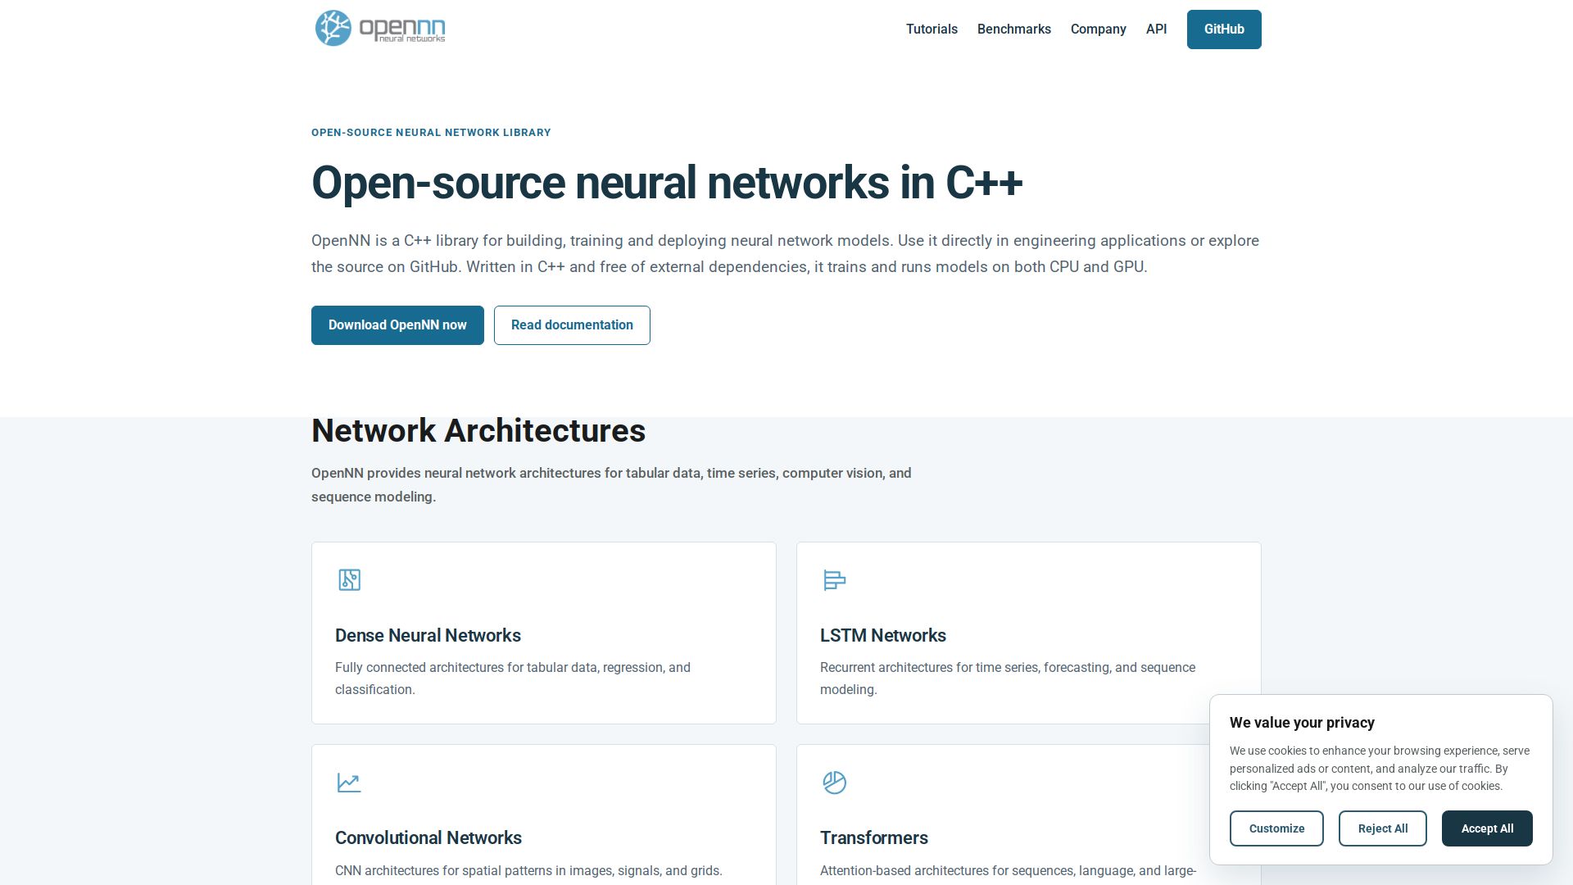Open the Dense Neural Networks heading
Screen dimensions: 1573x885
click(428, 636)
